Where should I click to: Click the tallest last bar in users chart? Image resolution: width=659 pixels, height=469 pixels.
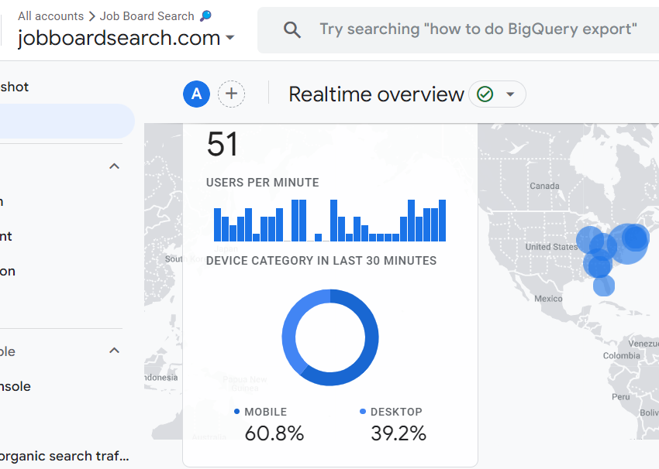(442, 221)
